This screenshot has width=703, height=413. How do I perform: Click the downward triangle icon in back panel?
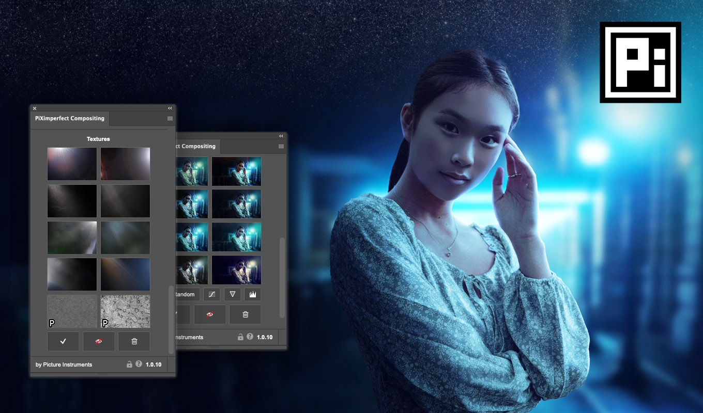233,294
